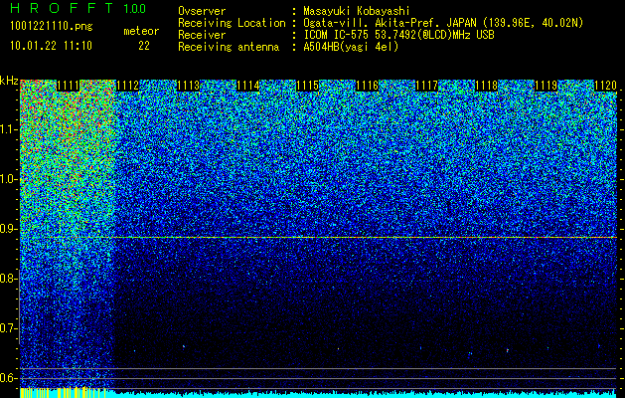The image size is (625, 398).
Task: Click the 1111 time marker
Action: 69,86
